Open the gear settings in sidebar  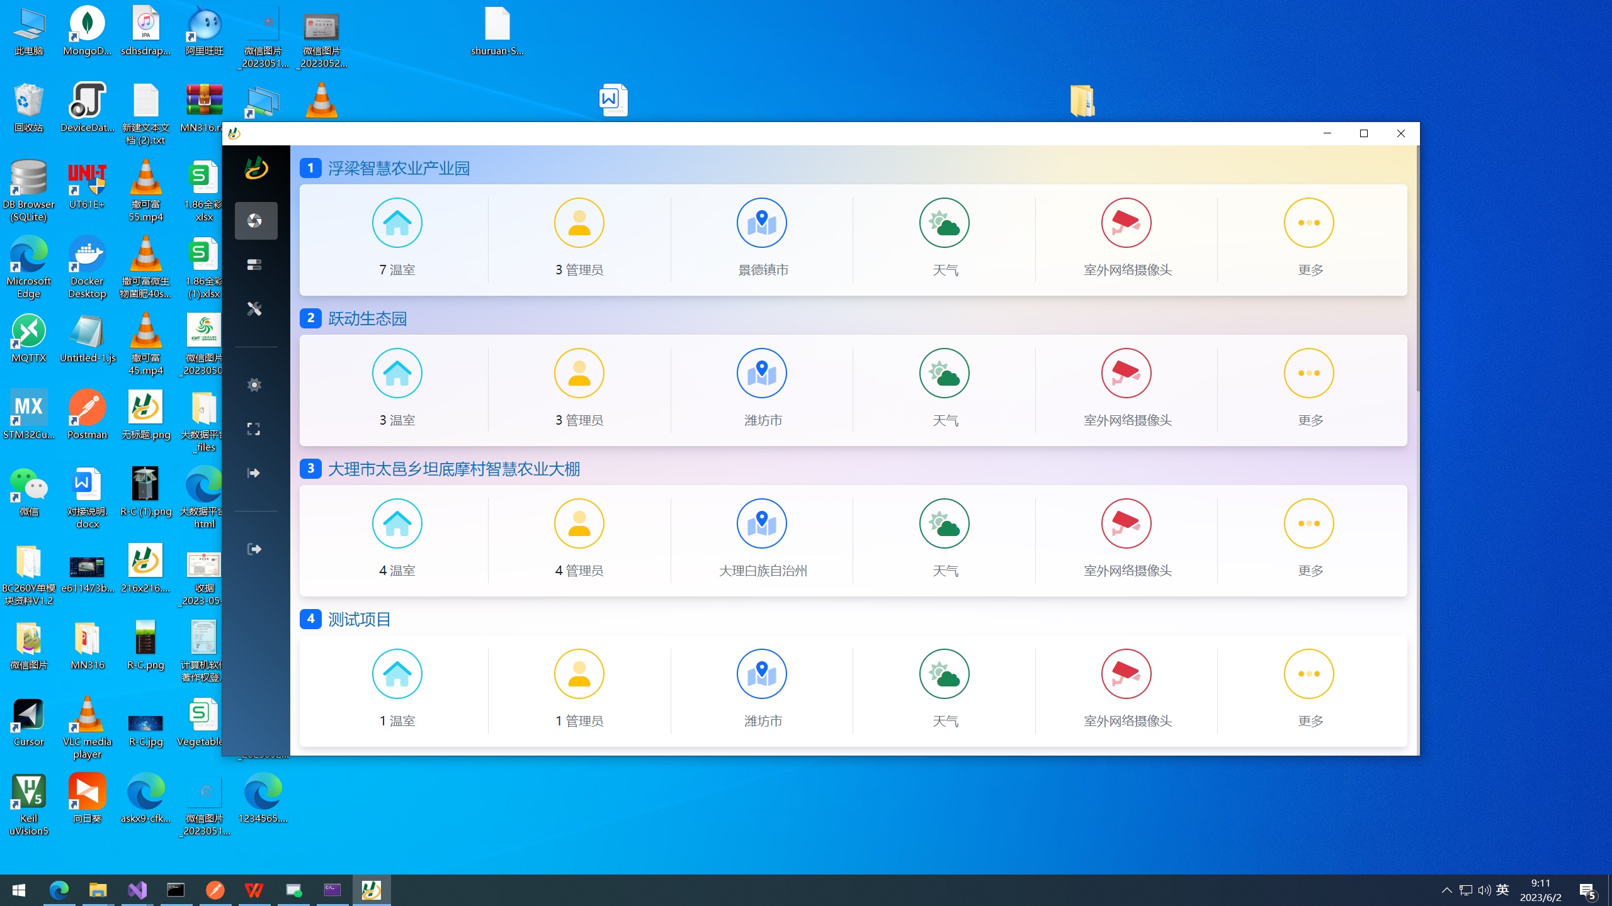pos(255,385)
